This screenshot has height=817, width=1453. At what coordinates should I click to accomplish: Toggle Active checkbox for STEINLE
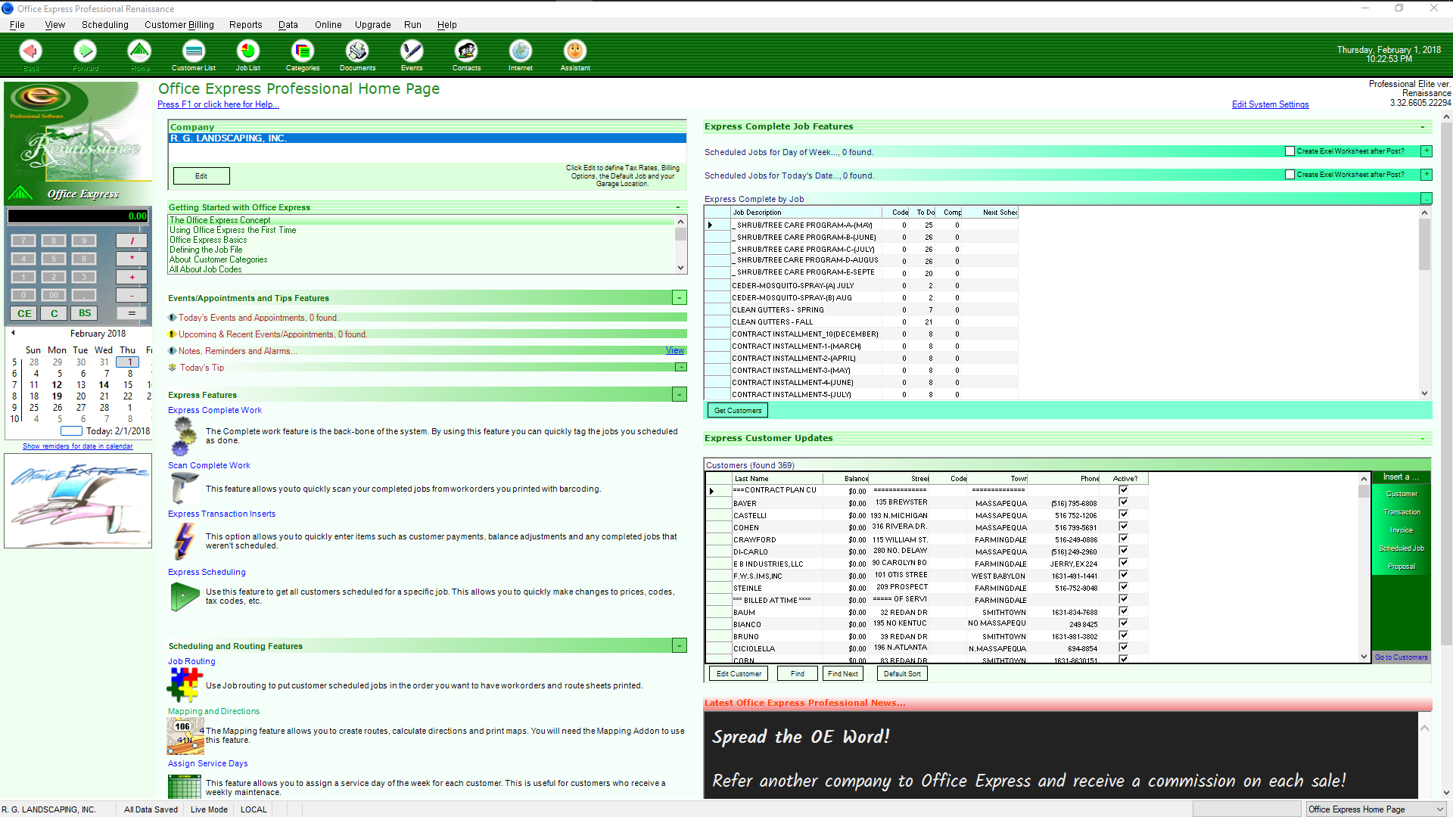click(x=1124, y=587)
